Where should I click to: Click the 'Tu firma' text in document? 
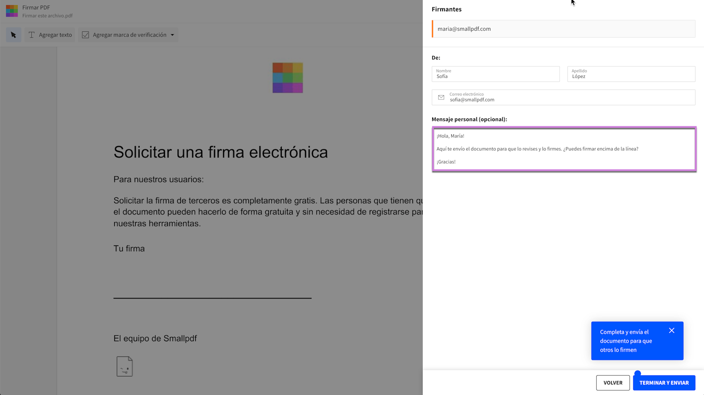(129, 248)
